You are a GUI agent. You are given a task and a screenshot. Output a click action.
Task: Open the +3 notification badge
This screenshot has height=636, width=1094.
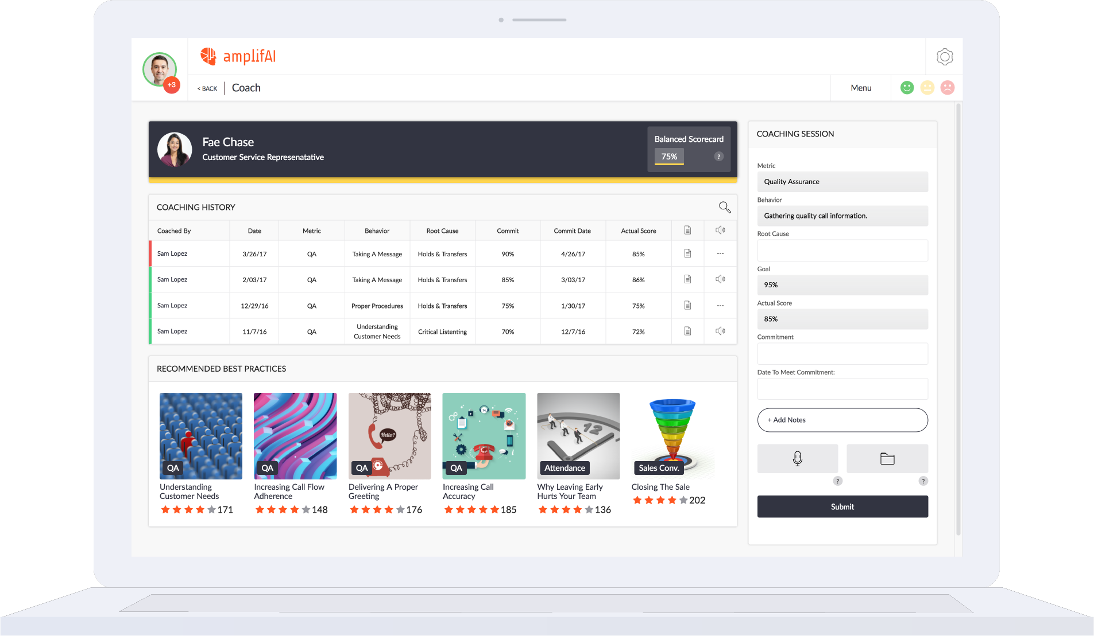pyautogui.click(x=172, y=85)
